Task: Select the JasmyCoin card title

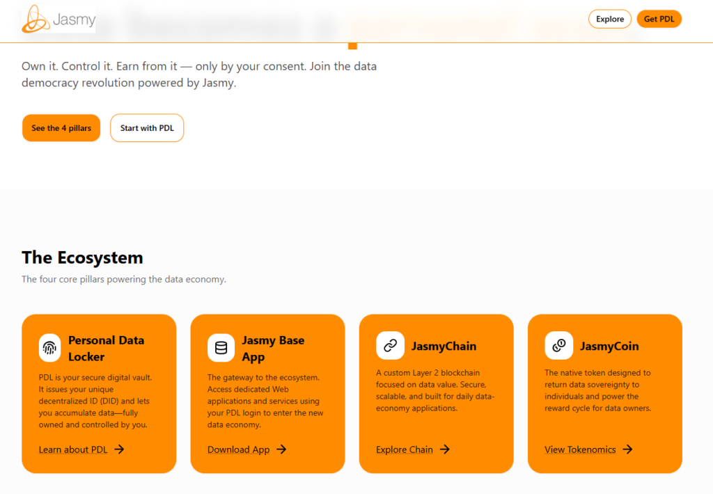Action: (609, 346)
